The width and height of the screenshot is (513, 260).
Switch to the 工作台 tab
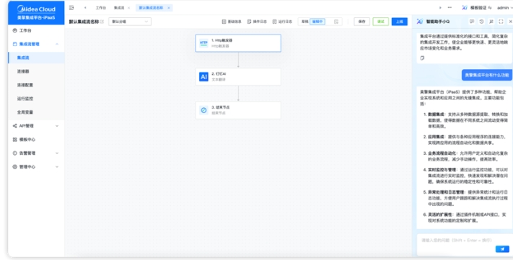pyautogui.click(x=101, y=8)
